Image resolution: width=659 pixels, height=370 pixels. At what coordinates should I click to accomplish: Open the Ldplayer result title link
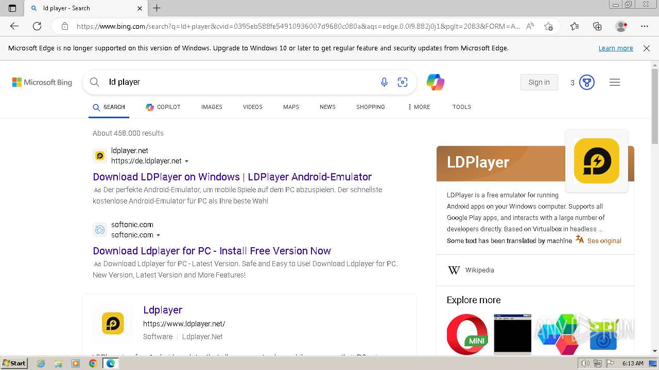163,310
